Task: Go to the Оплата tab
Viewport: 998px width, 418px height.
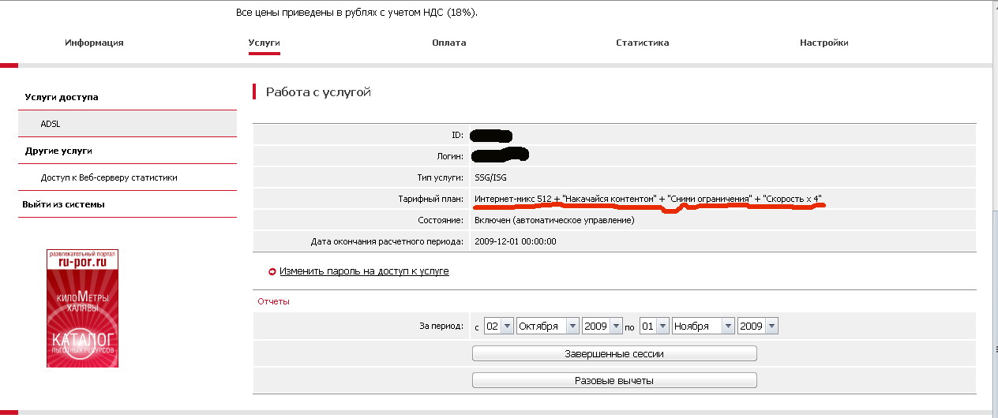Action: [448, 43]
